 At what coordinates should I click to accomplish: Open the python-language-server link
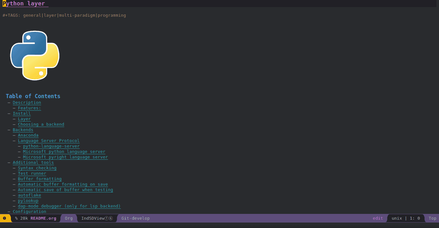coord(51,146)
